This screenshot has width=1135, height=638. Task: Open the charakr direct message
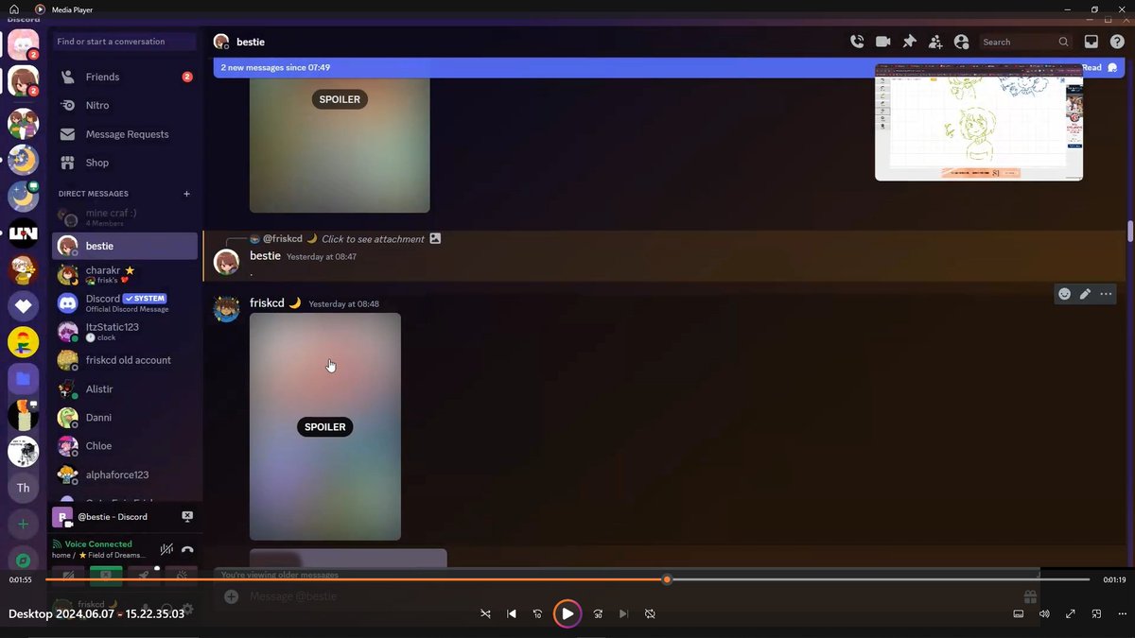coord(125,275)
